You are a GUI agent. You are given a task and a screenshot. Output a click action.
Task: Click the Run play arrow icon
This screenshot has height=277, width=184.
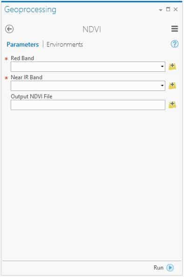(x=170, y=268)
